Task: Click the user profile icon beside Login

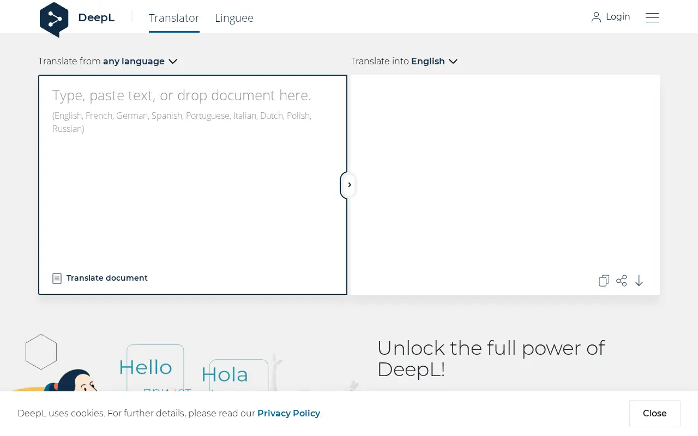Action: point(596,17)
